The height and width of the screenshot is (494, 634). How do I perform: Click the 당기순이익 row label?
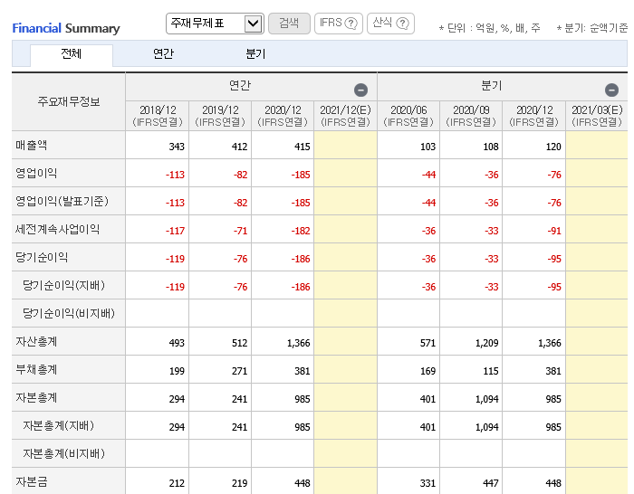[42, 257]
